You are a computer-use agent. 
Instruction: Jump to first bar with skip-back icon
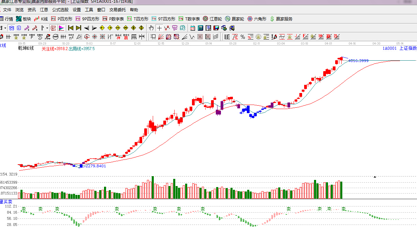click(x=71, y=28)
